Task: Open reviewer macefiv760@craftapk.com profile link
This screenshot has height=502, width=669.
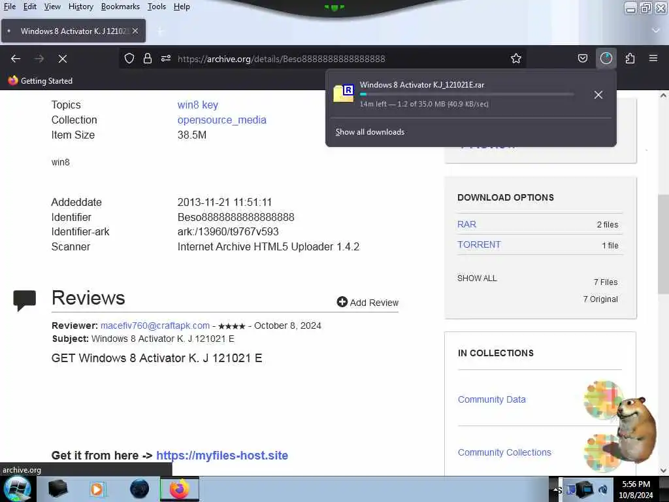Action: coord(155,326)
